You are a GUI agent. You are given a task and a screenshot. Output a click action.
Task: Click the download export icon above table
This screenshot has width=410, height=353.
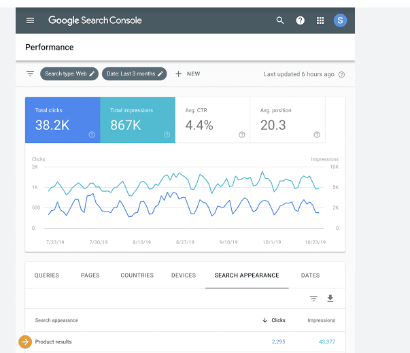pyautogui.click(x=330, y=299)
